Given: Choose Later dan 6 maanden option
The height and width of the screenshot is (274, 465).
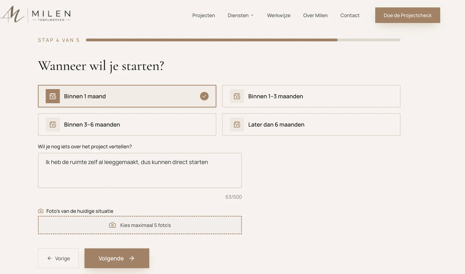Looking at the screenshot, I should 311,125.
